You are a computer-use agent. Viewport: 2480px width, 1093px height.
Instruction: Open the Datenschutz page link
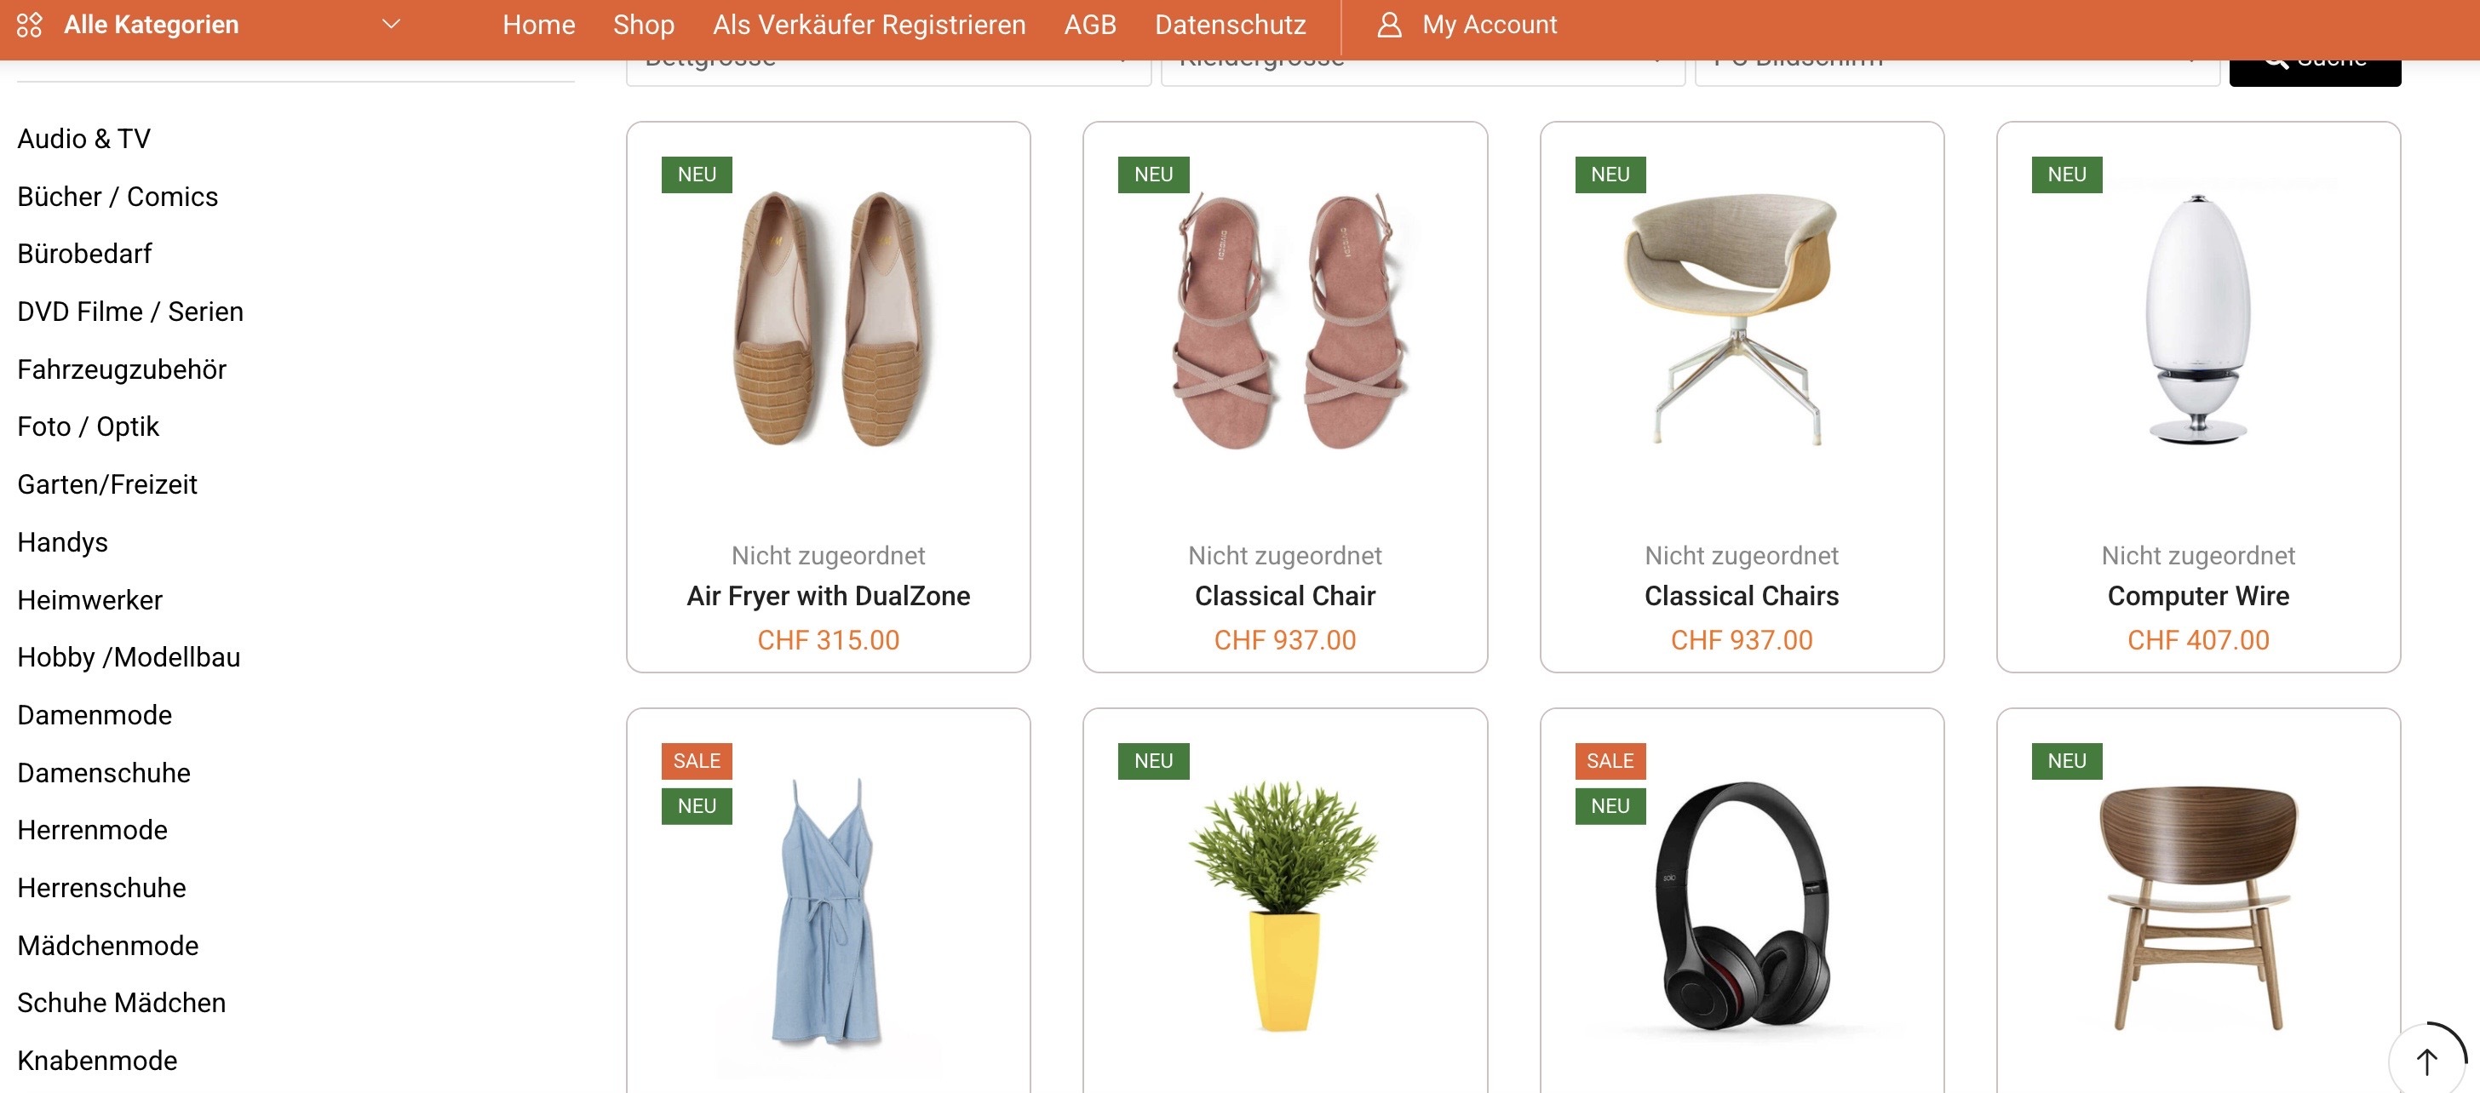point(1230,25)
